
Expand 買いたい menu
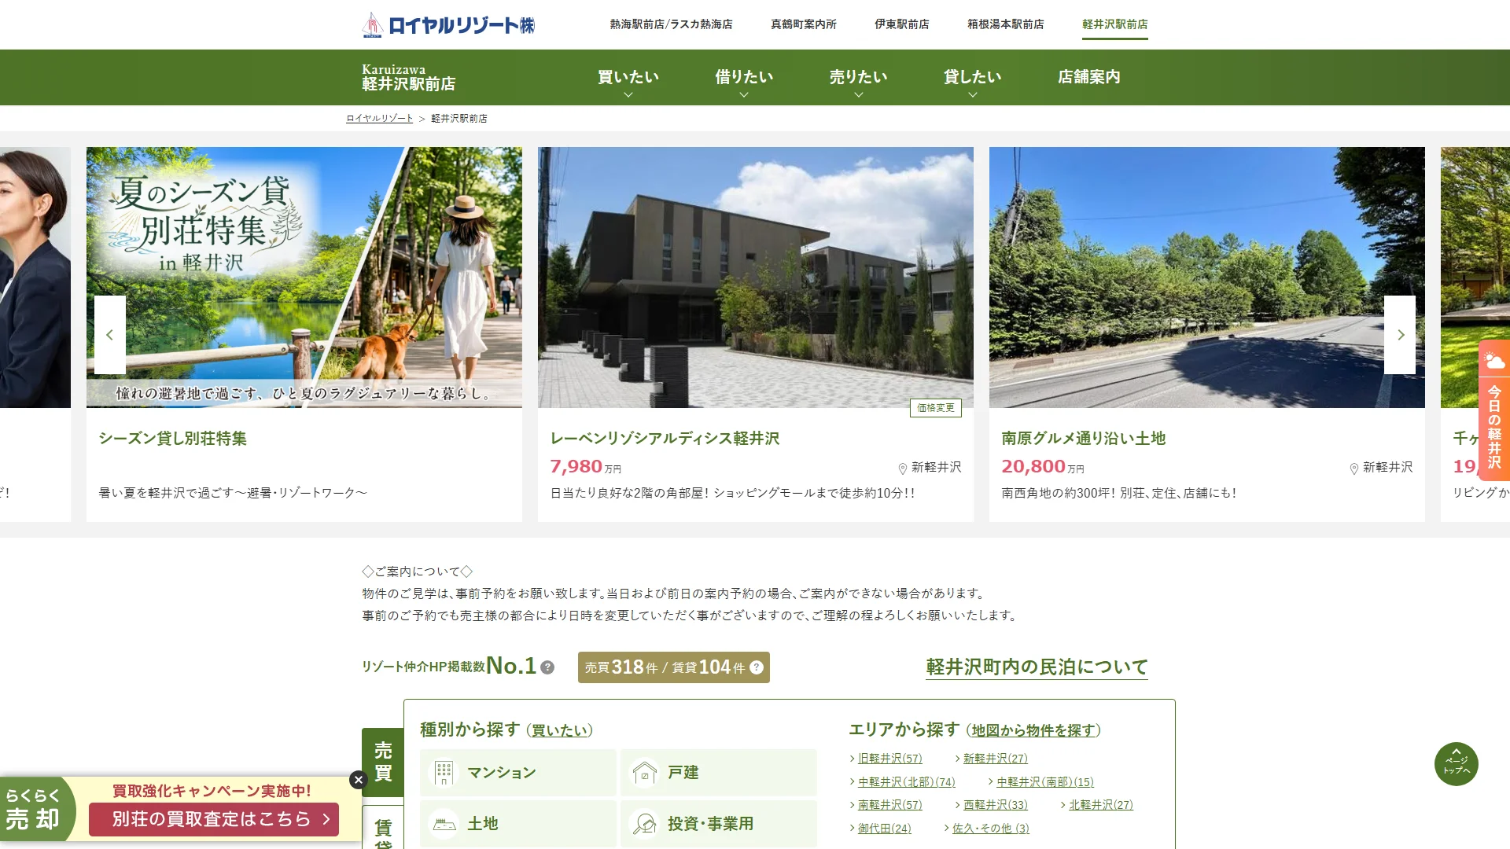click(x=628, y=78)
